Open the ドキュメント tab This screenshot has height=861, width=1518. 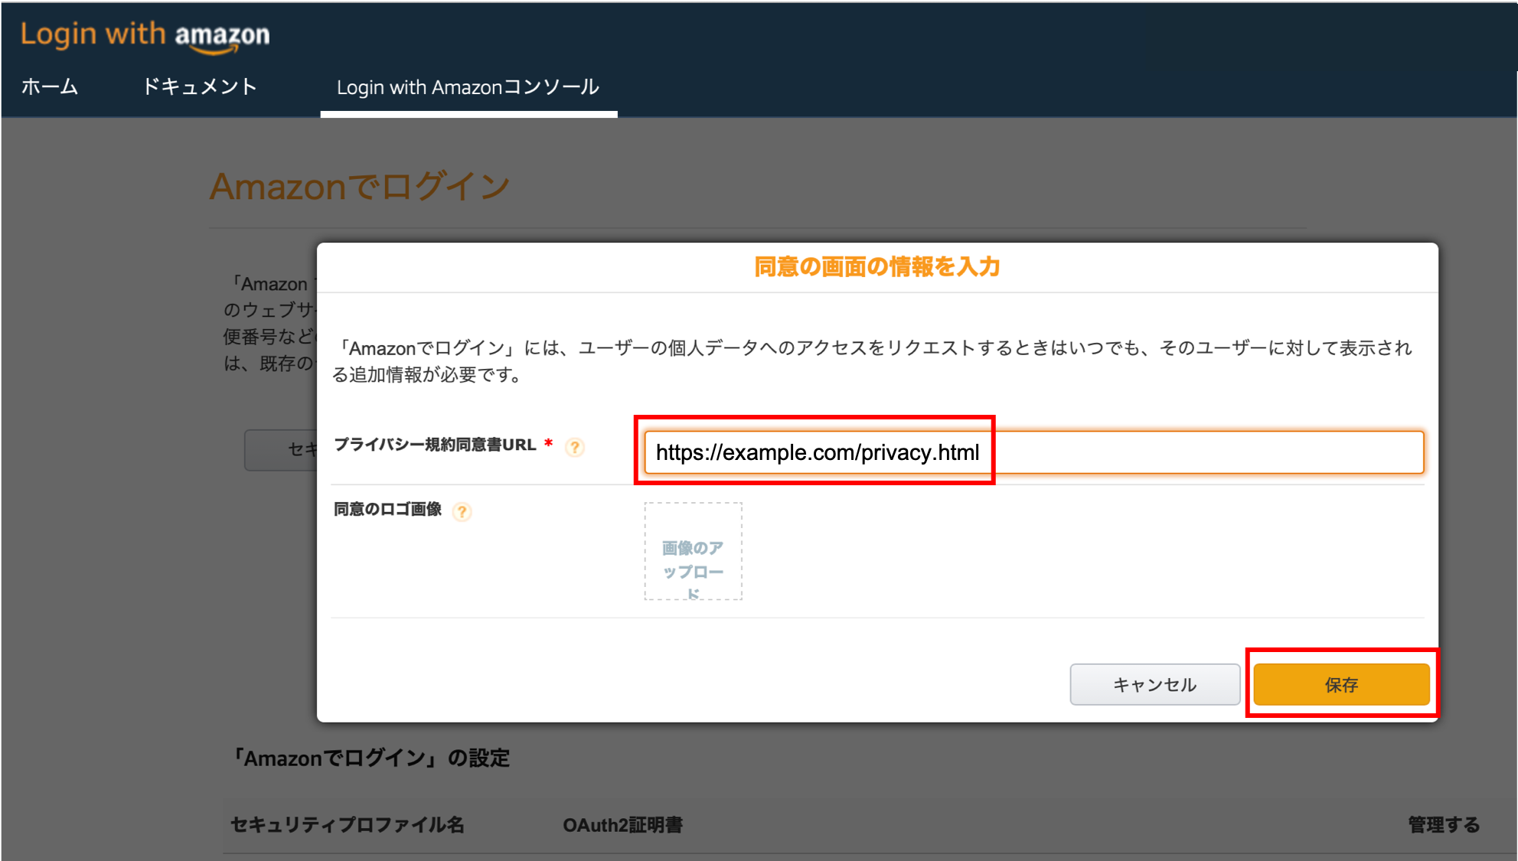click(x=199, y=86)
